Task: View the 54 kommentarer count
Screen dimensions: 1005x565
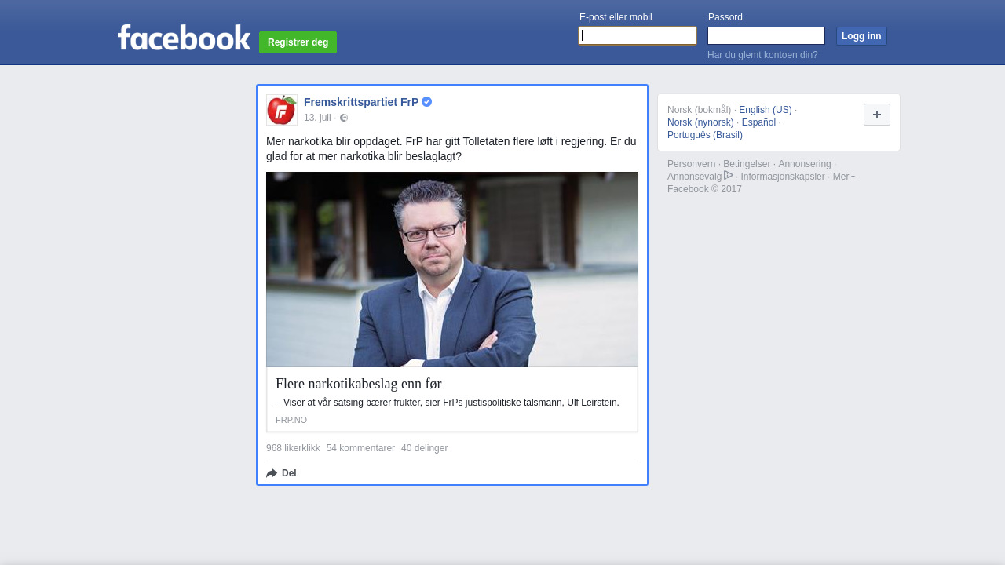Action: (360, 448)
